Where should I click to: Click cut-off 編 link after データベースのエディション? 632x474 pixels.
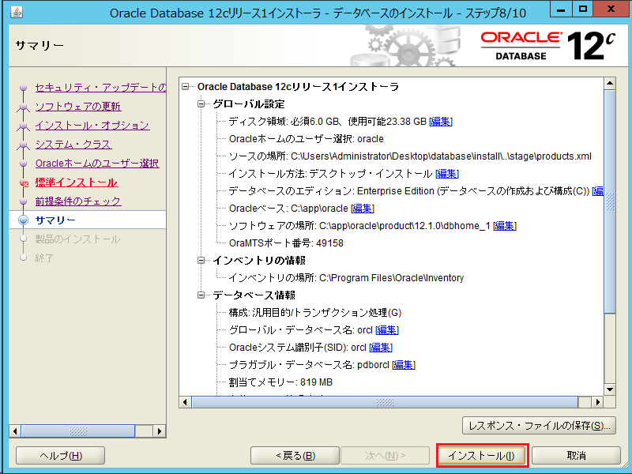click(x=598, y=191)
